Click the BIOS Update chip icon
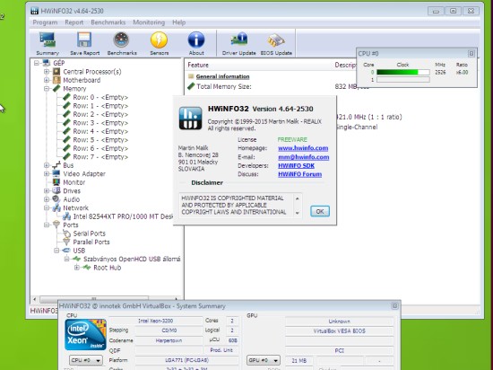Image resolution: width=493 pixels, height=370 pixels. (x=276, y=43)
